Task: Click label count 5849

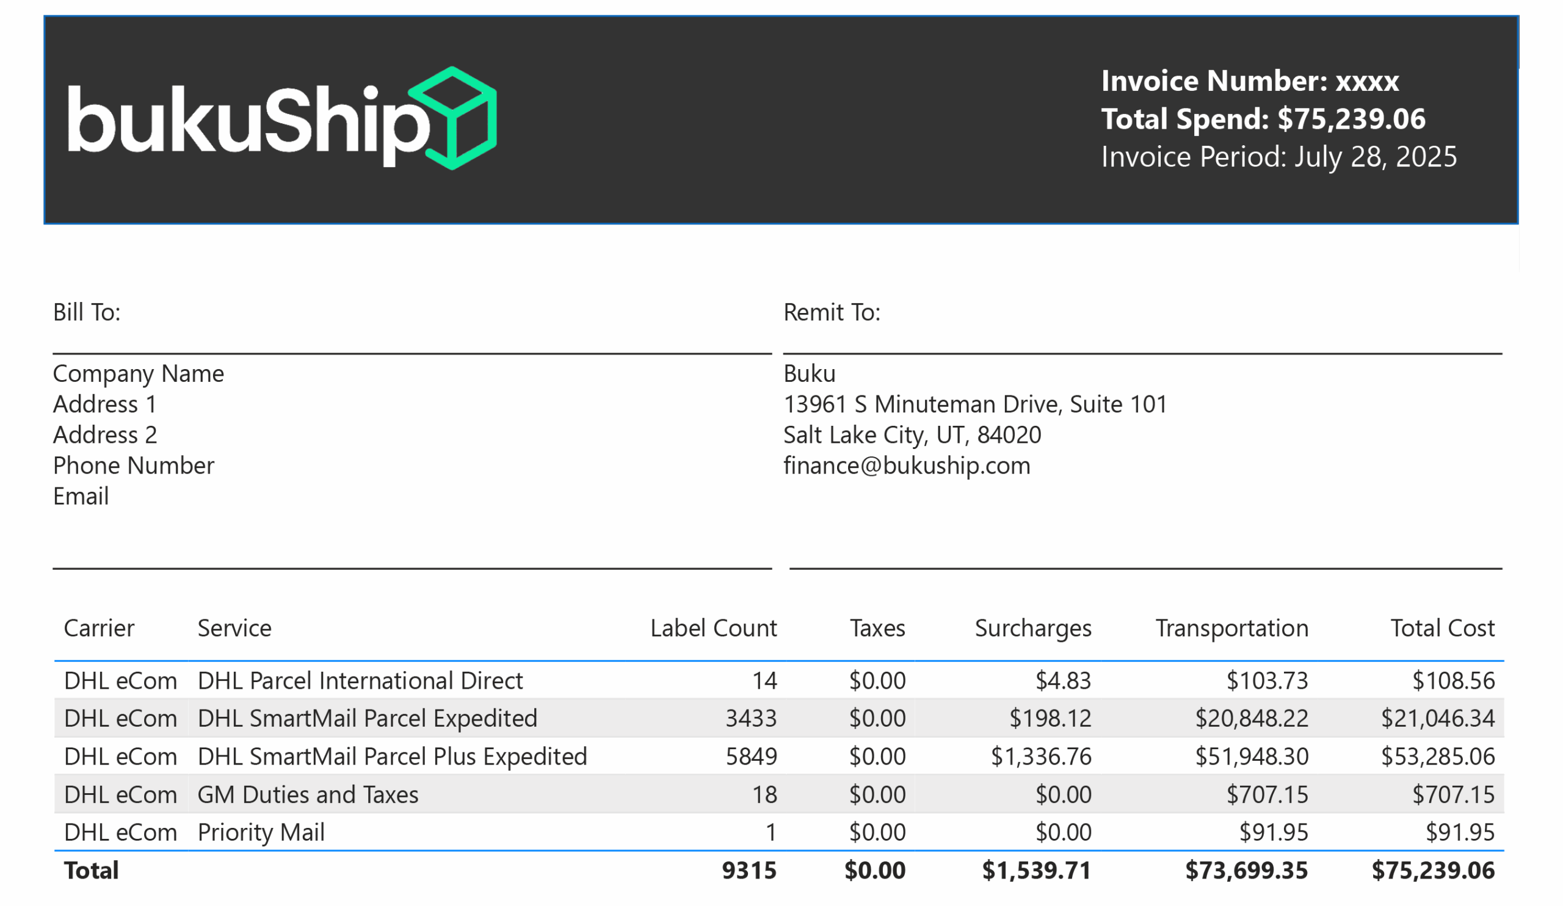Action: click(x=751, y=757)
